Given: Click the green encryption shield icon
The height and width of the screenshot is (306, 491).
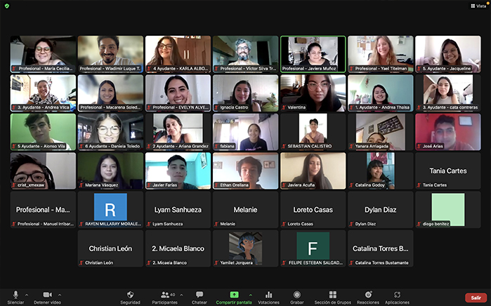Looking at the screenshot, I should (x=7, y=6).
